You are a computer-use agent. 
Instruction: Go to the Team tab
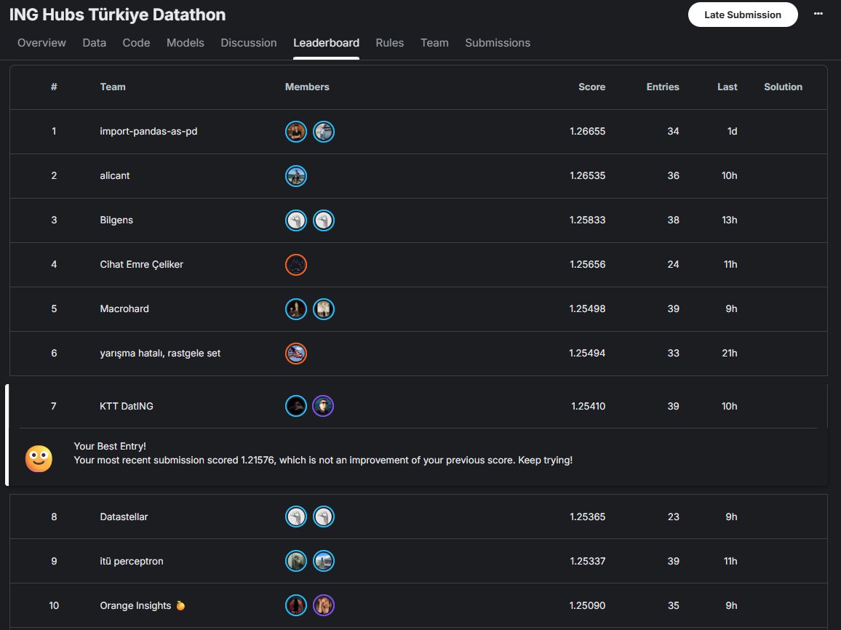pos(434,43)
